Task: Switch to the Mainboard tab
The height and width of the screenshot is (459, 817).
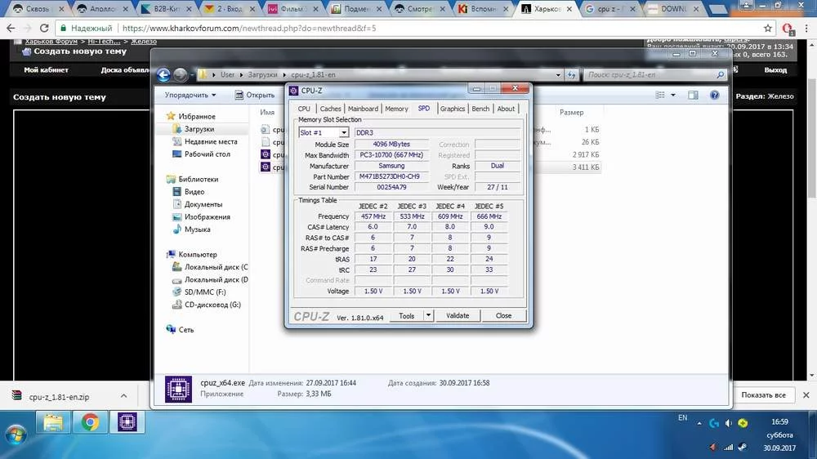Action: point(363,109)
